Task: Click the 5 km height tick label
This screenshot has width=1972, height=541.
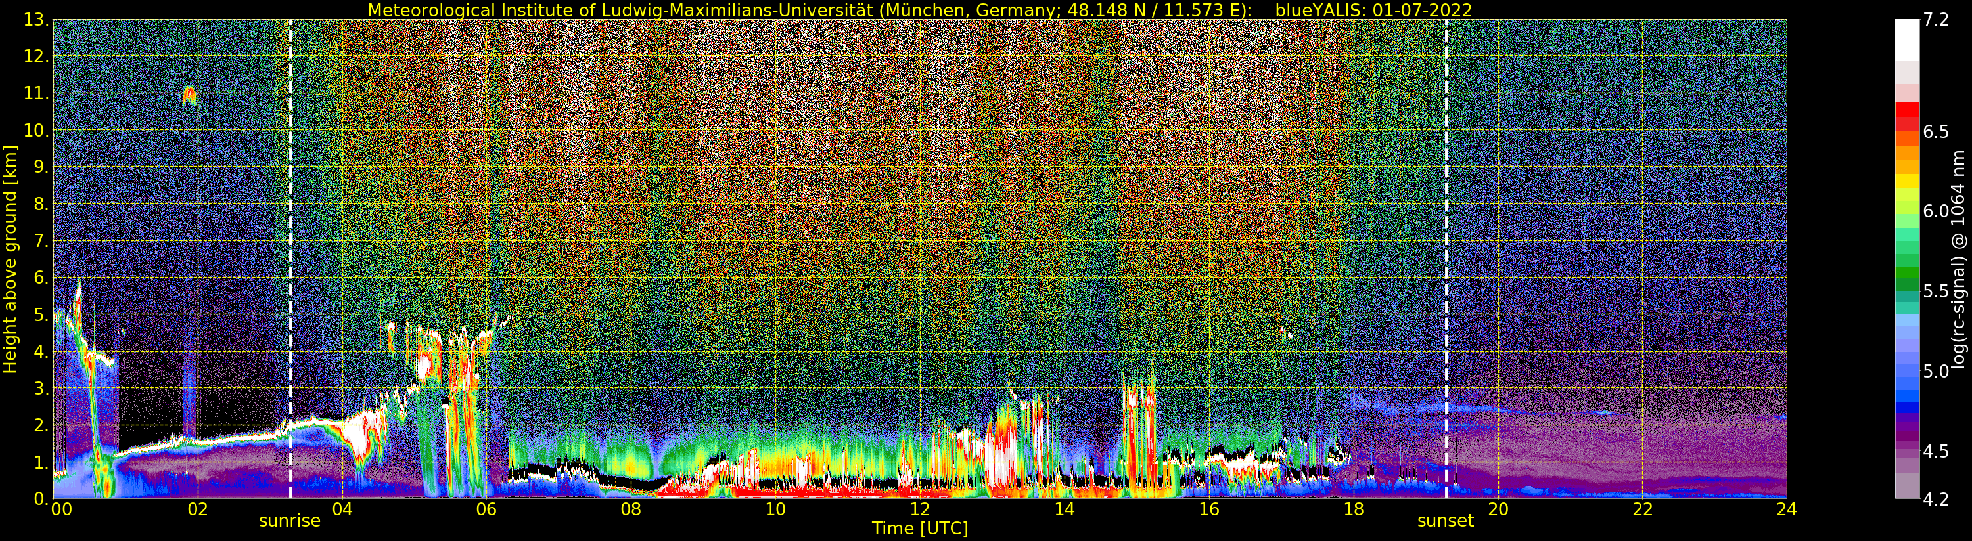Action: 42,315
